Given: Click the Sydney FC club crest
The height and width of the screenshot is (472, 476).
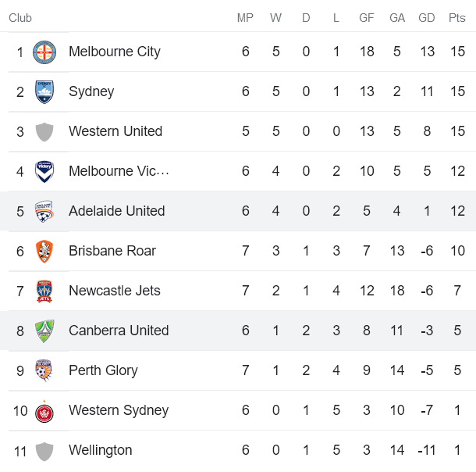Looking at the screenshot, I should click(44, 92).
